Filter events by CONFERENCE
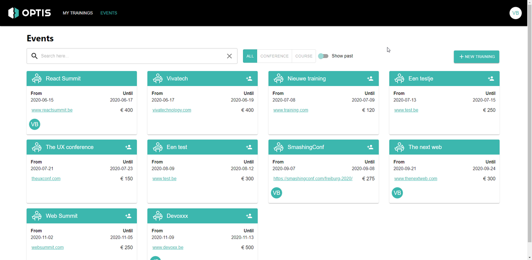532x260 pixels. tap(274, 56)
